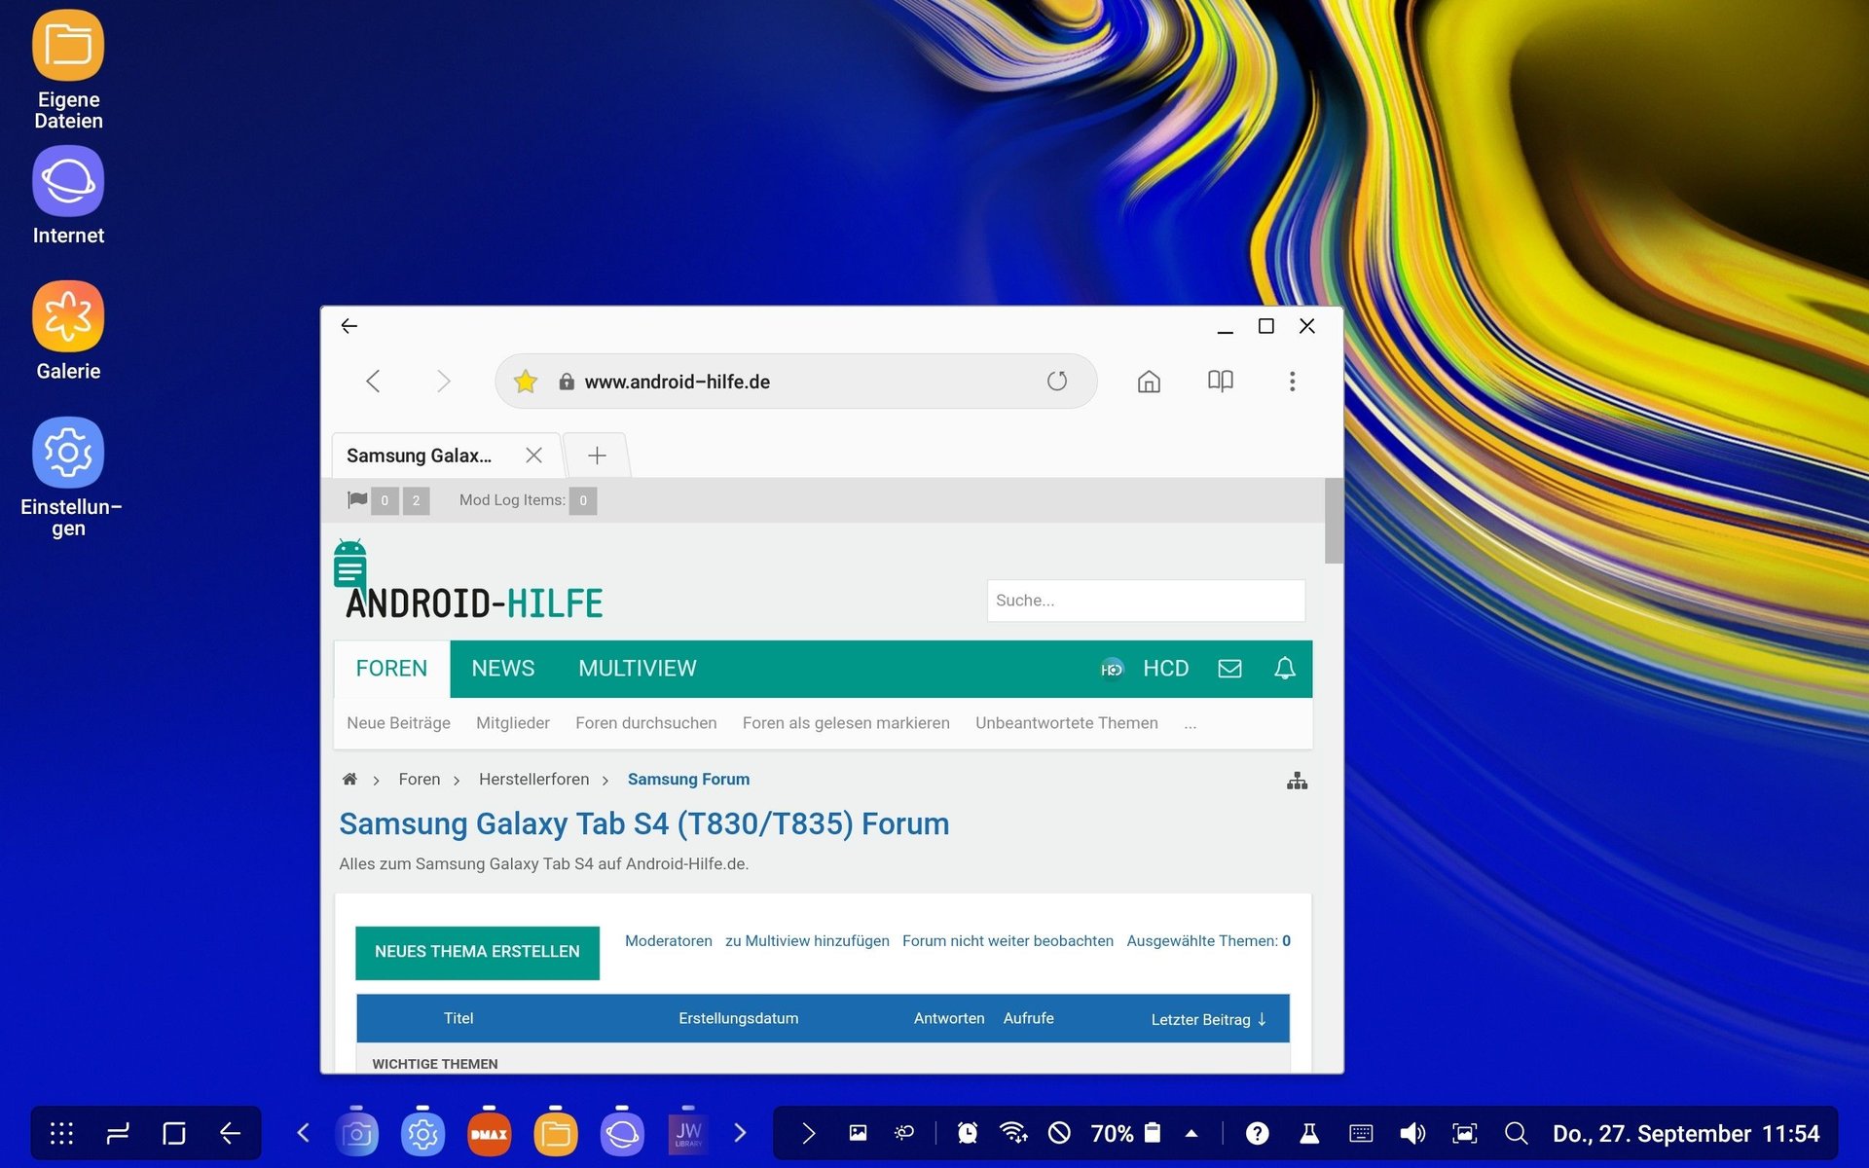1869x1168 pixels.
Task: Open a new browser tab
Action: (x=597, y=456)
